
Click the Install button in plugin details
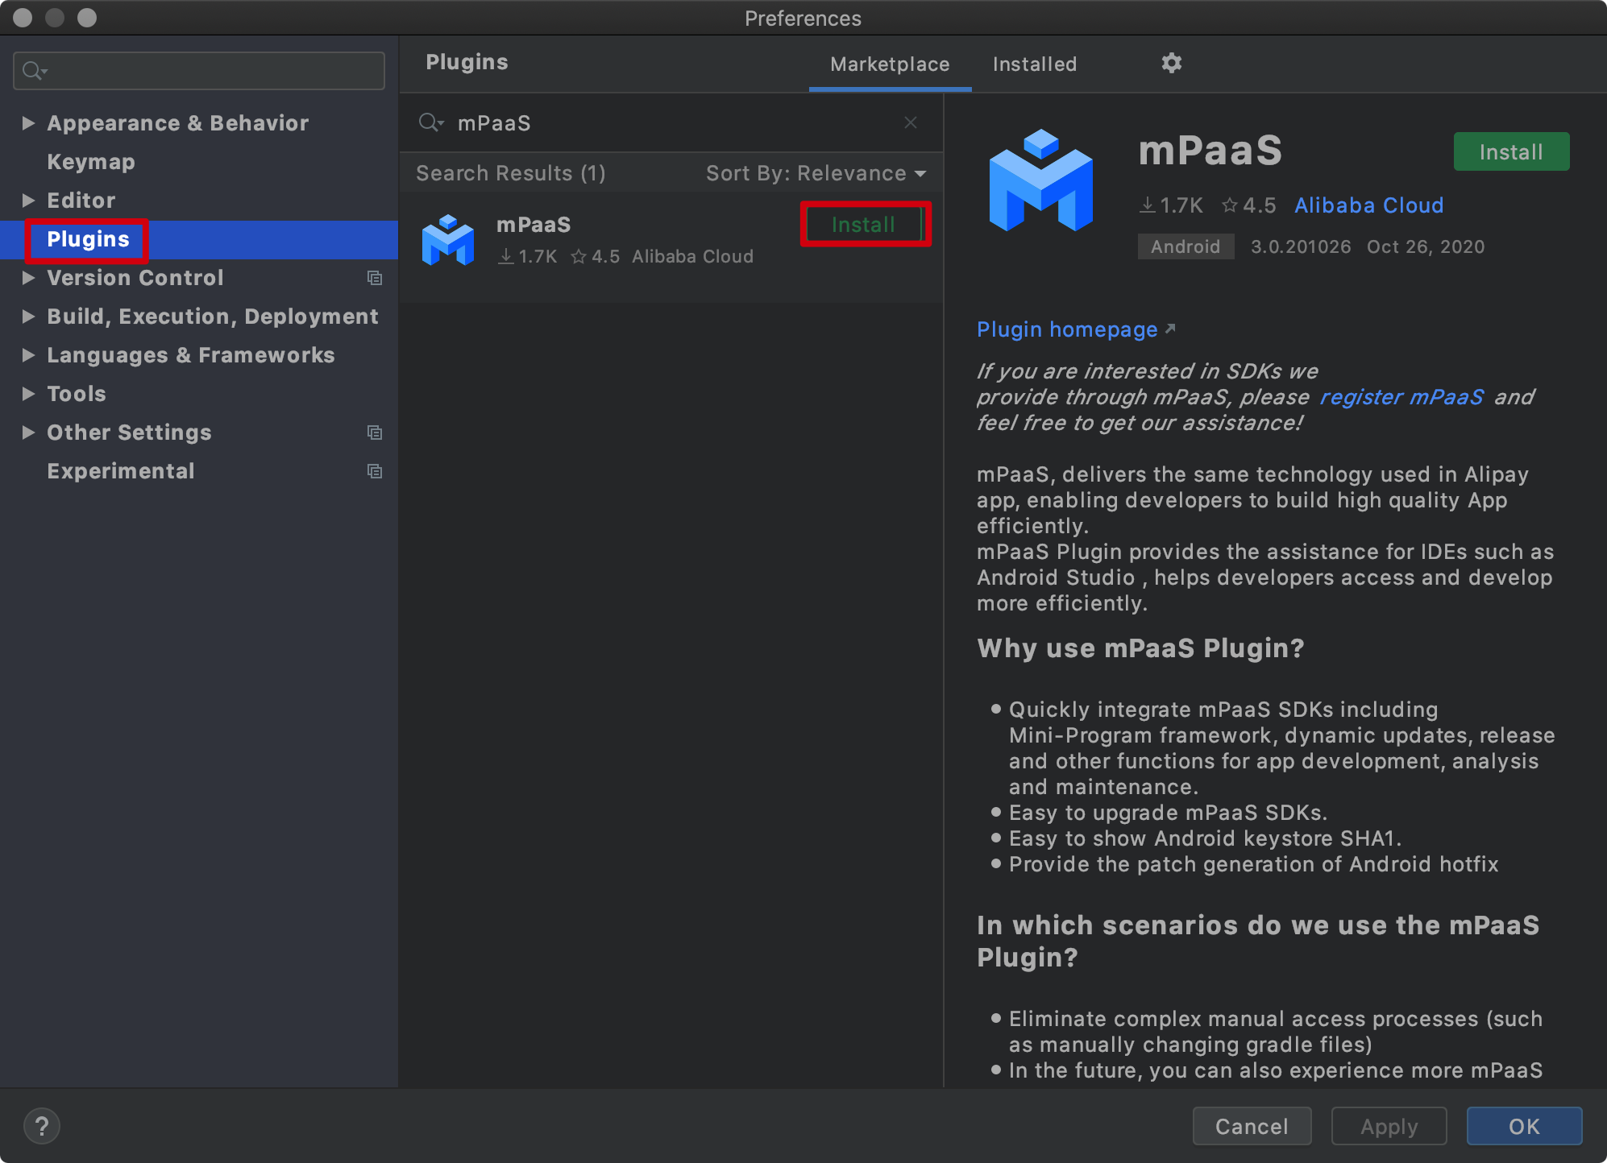pyautogui.click(x=1511, y=151)
